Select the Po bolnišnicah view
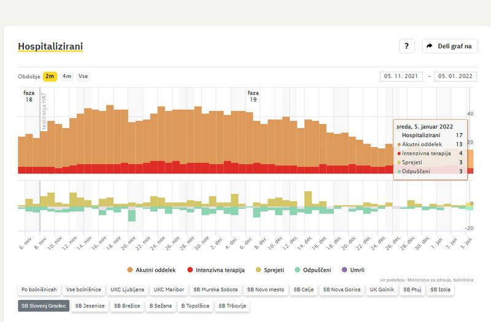Screen dimensions: 491x322 pos(39,289)
